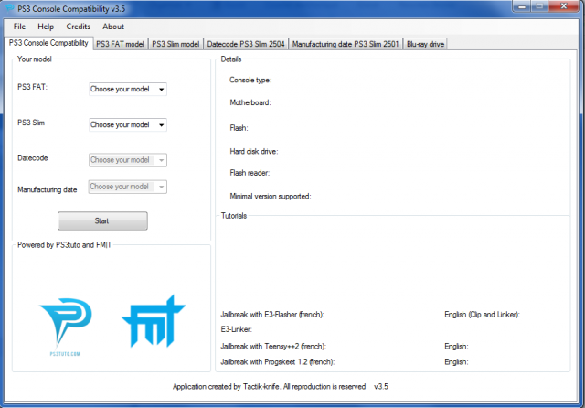The width and height of the screenshot is (585, 408).
Task: Click 'PS3 FAT:' label
Action: 33,87
